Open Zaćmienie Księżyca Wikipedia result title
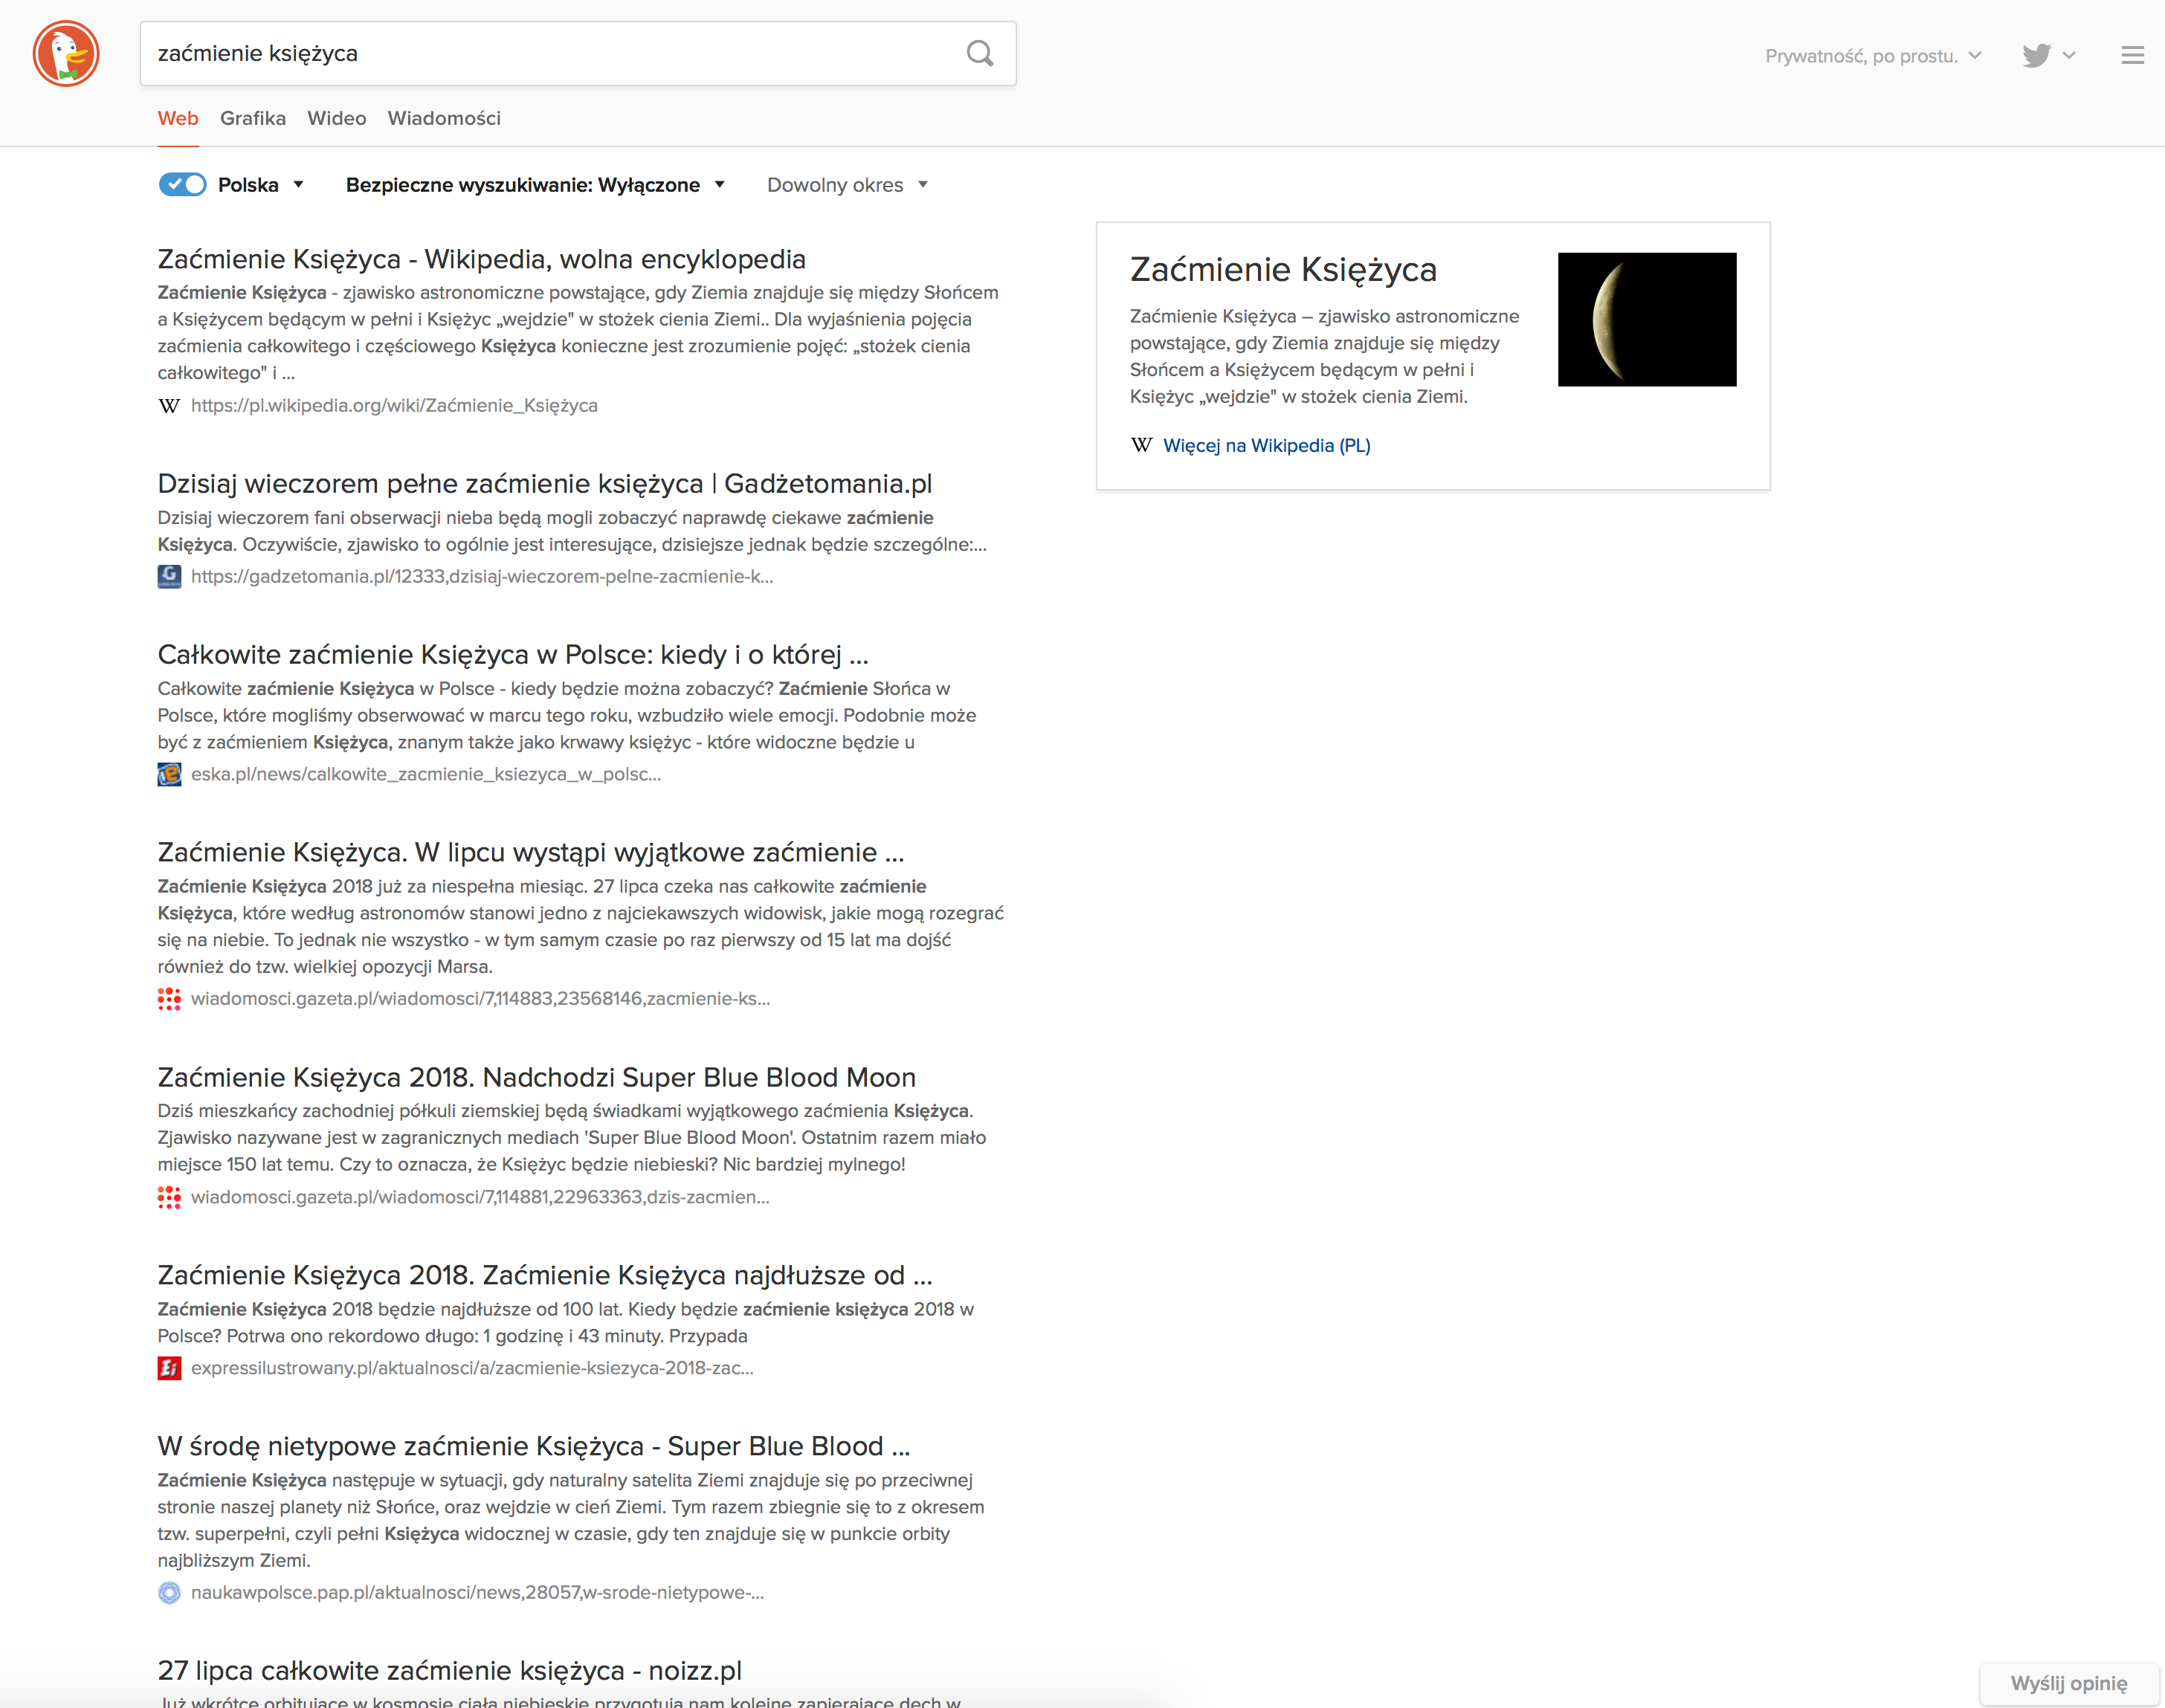This screenshot has height=1708, width=2165. (x=481, y=259)
